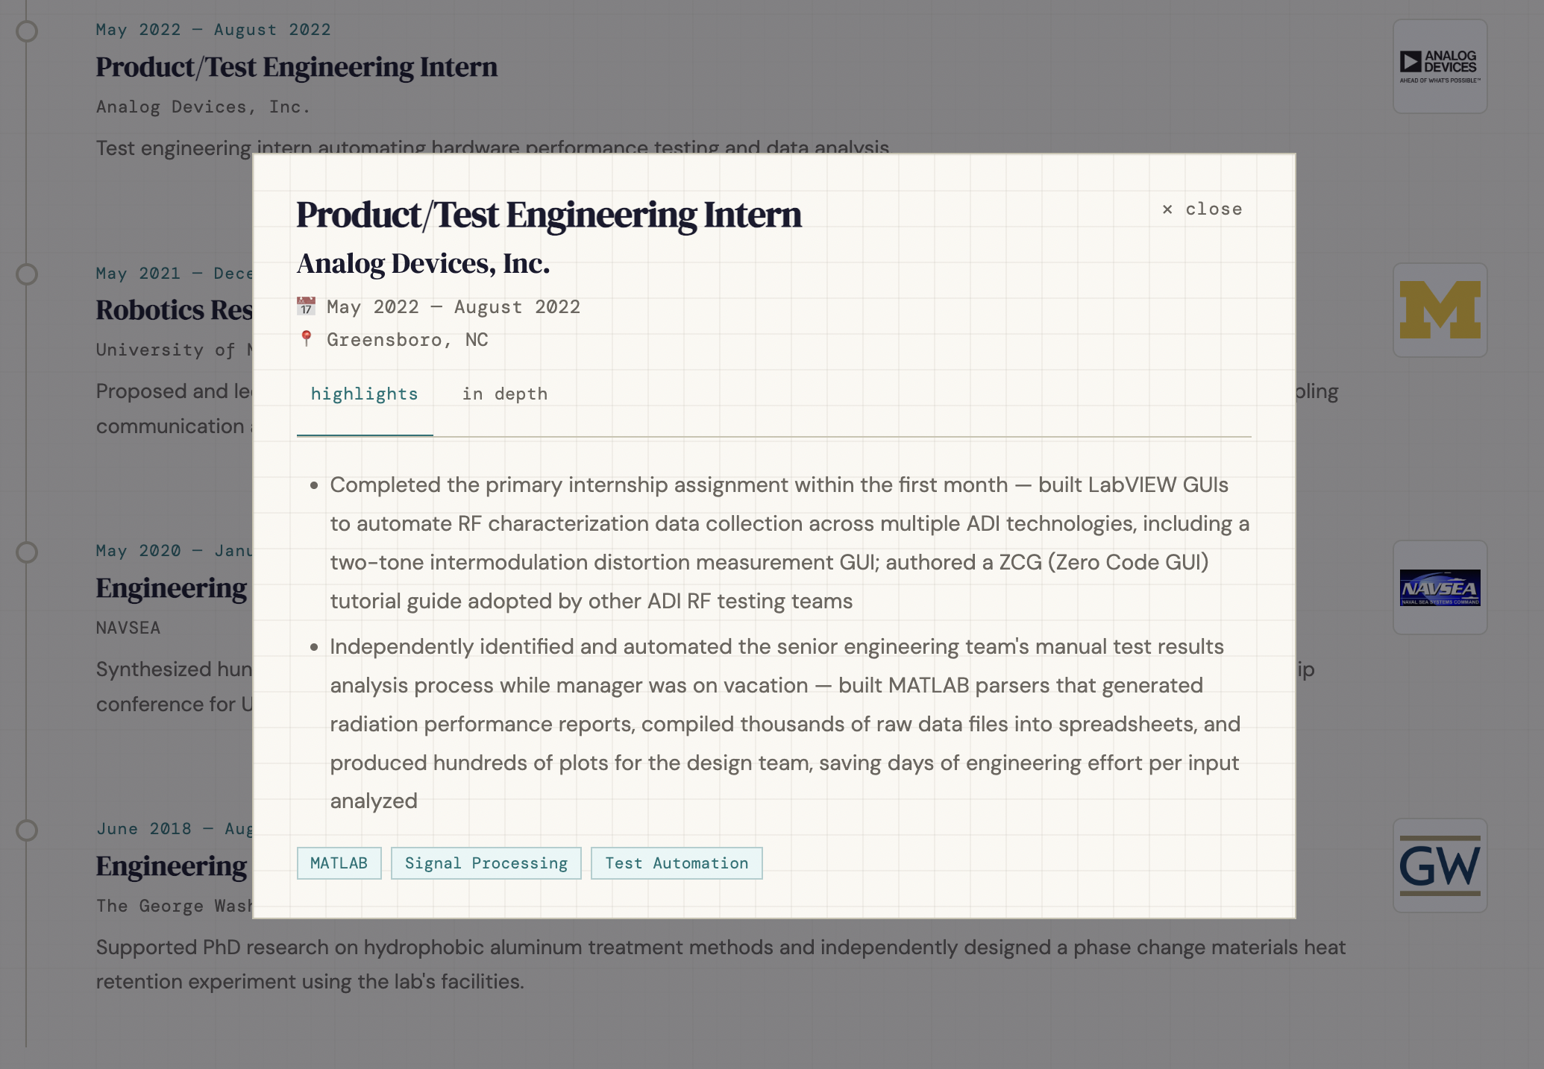Select the highlights tab
Screen dimensions: 1544x1069
(364, 394)
